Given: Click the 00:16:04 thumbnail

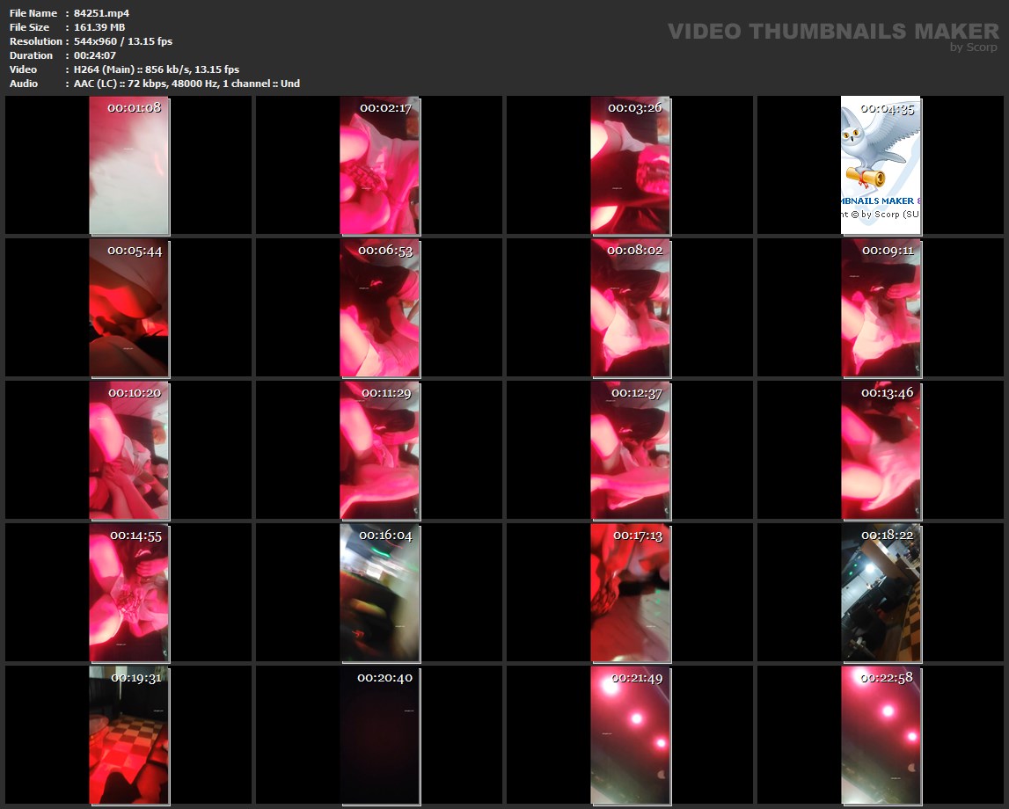Looking at the screenshot, I should pos(379,593).
